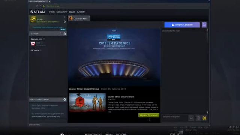Click the chat scrollbar up arrow
The width and height of the screenshot is (240, 135).
[207, 30]
